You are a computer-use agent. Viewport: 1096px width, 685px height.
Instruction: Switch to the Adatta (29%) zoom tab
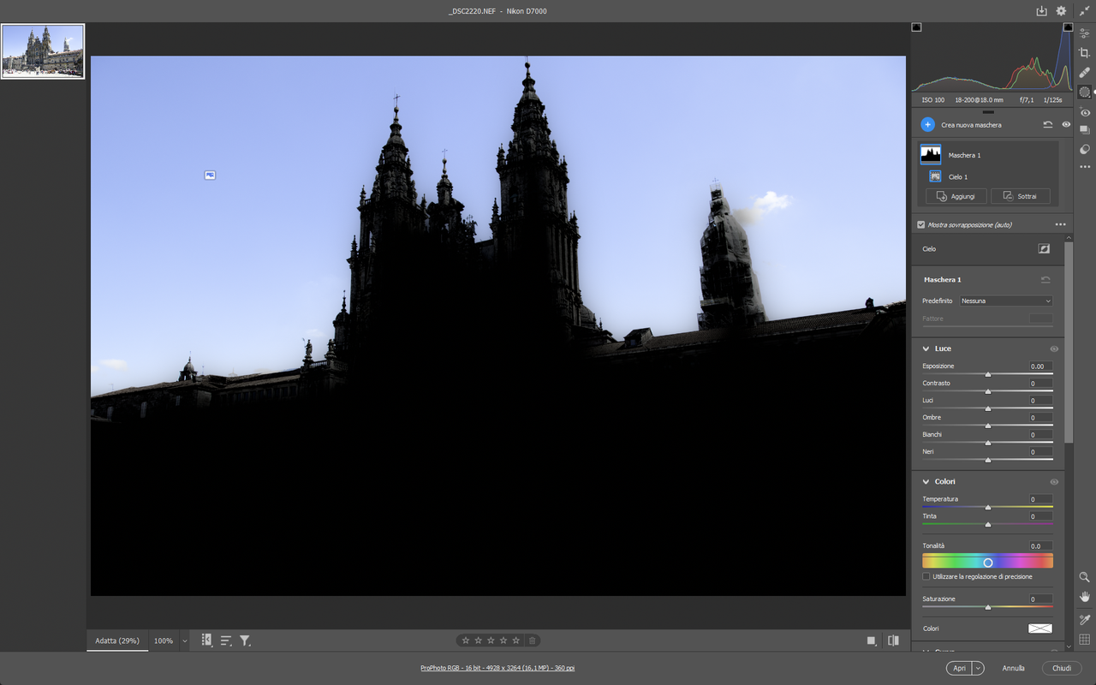tap(116, 640)
